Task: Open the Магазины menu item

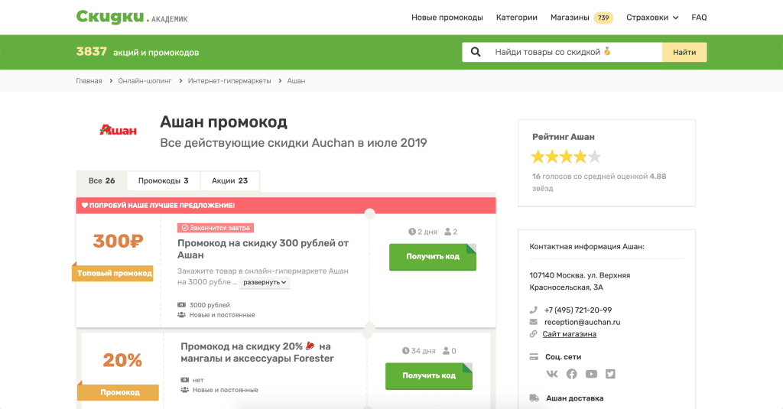Action: point(570,18)
